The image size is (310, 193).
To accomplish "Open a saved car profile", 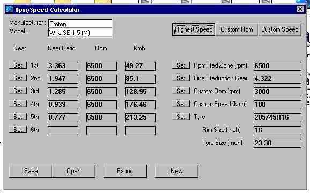I will click(73, 171).
